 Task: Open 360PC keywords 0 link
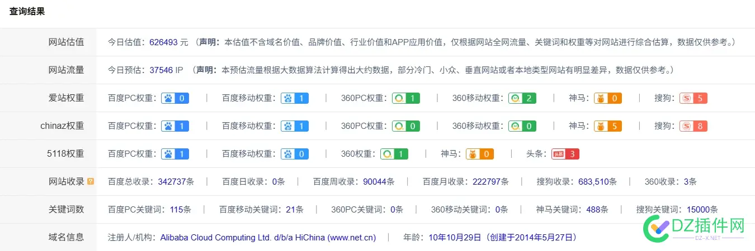pyautogui.click(x=393, y=210)
